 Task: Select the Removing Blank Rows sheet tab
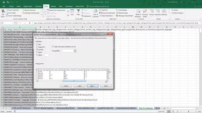[x=65, y=108]
